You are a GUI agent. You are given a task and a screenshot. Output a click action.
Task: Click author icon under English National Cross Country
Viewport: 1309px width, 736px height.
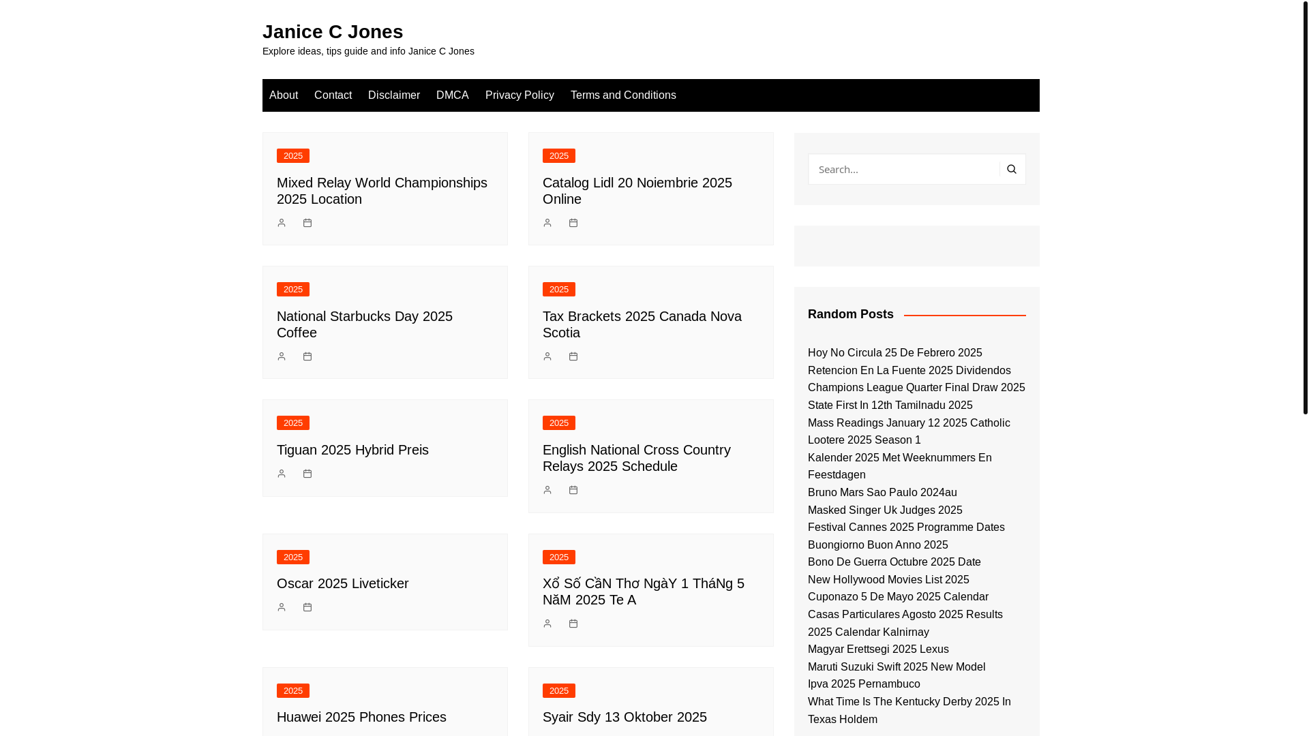coord(547,490)
